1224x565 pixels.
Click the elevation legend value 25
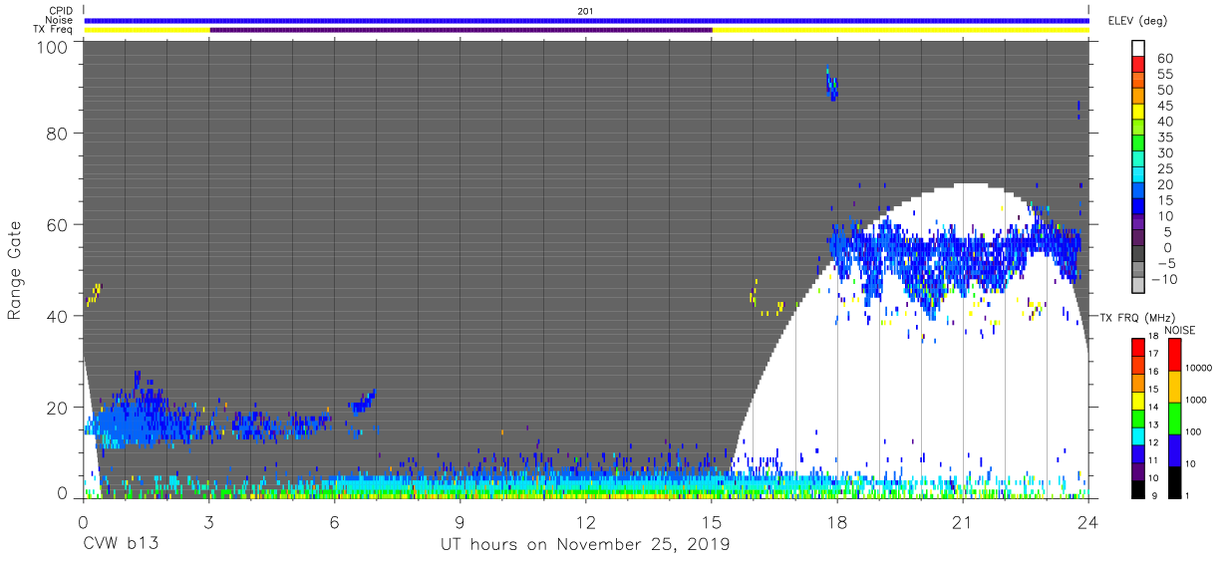pos(1164,168)
